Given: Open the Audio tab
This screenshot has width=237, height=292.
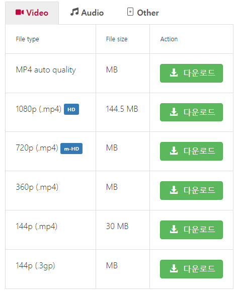Looking at the screenshot, I should coord(87,13).
